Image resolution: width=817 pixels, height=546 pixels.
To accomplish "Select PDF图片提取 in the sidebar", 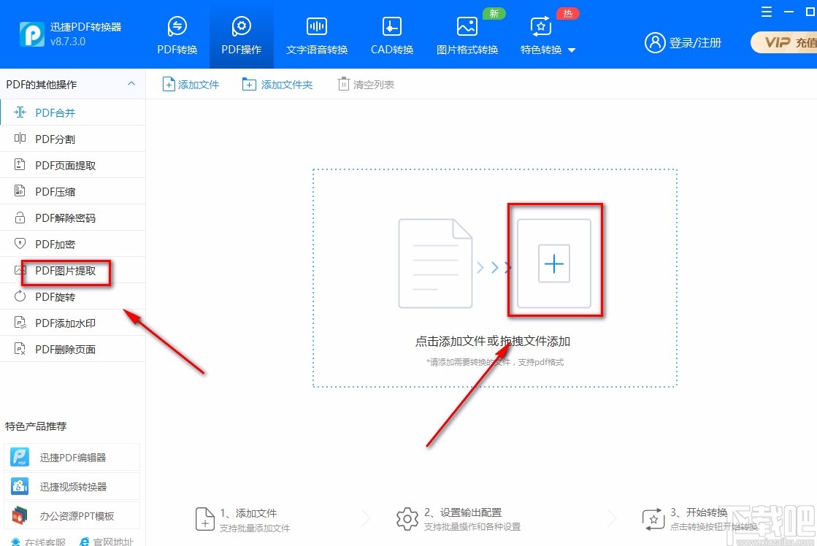I will point(72,270).
